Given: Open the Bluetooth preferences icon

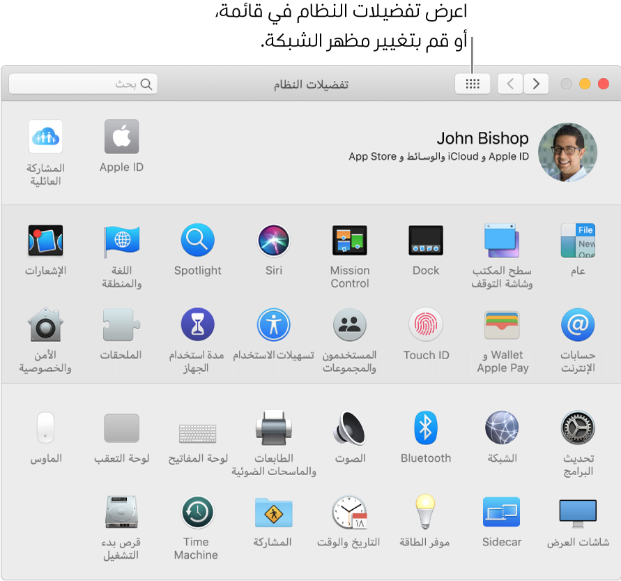Looking at the screenshot, I should coord(426,428).
